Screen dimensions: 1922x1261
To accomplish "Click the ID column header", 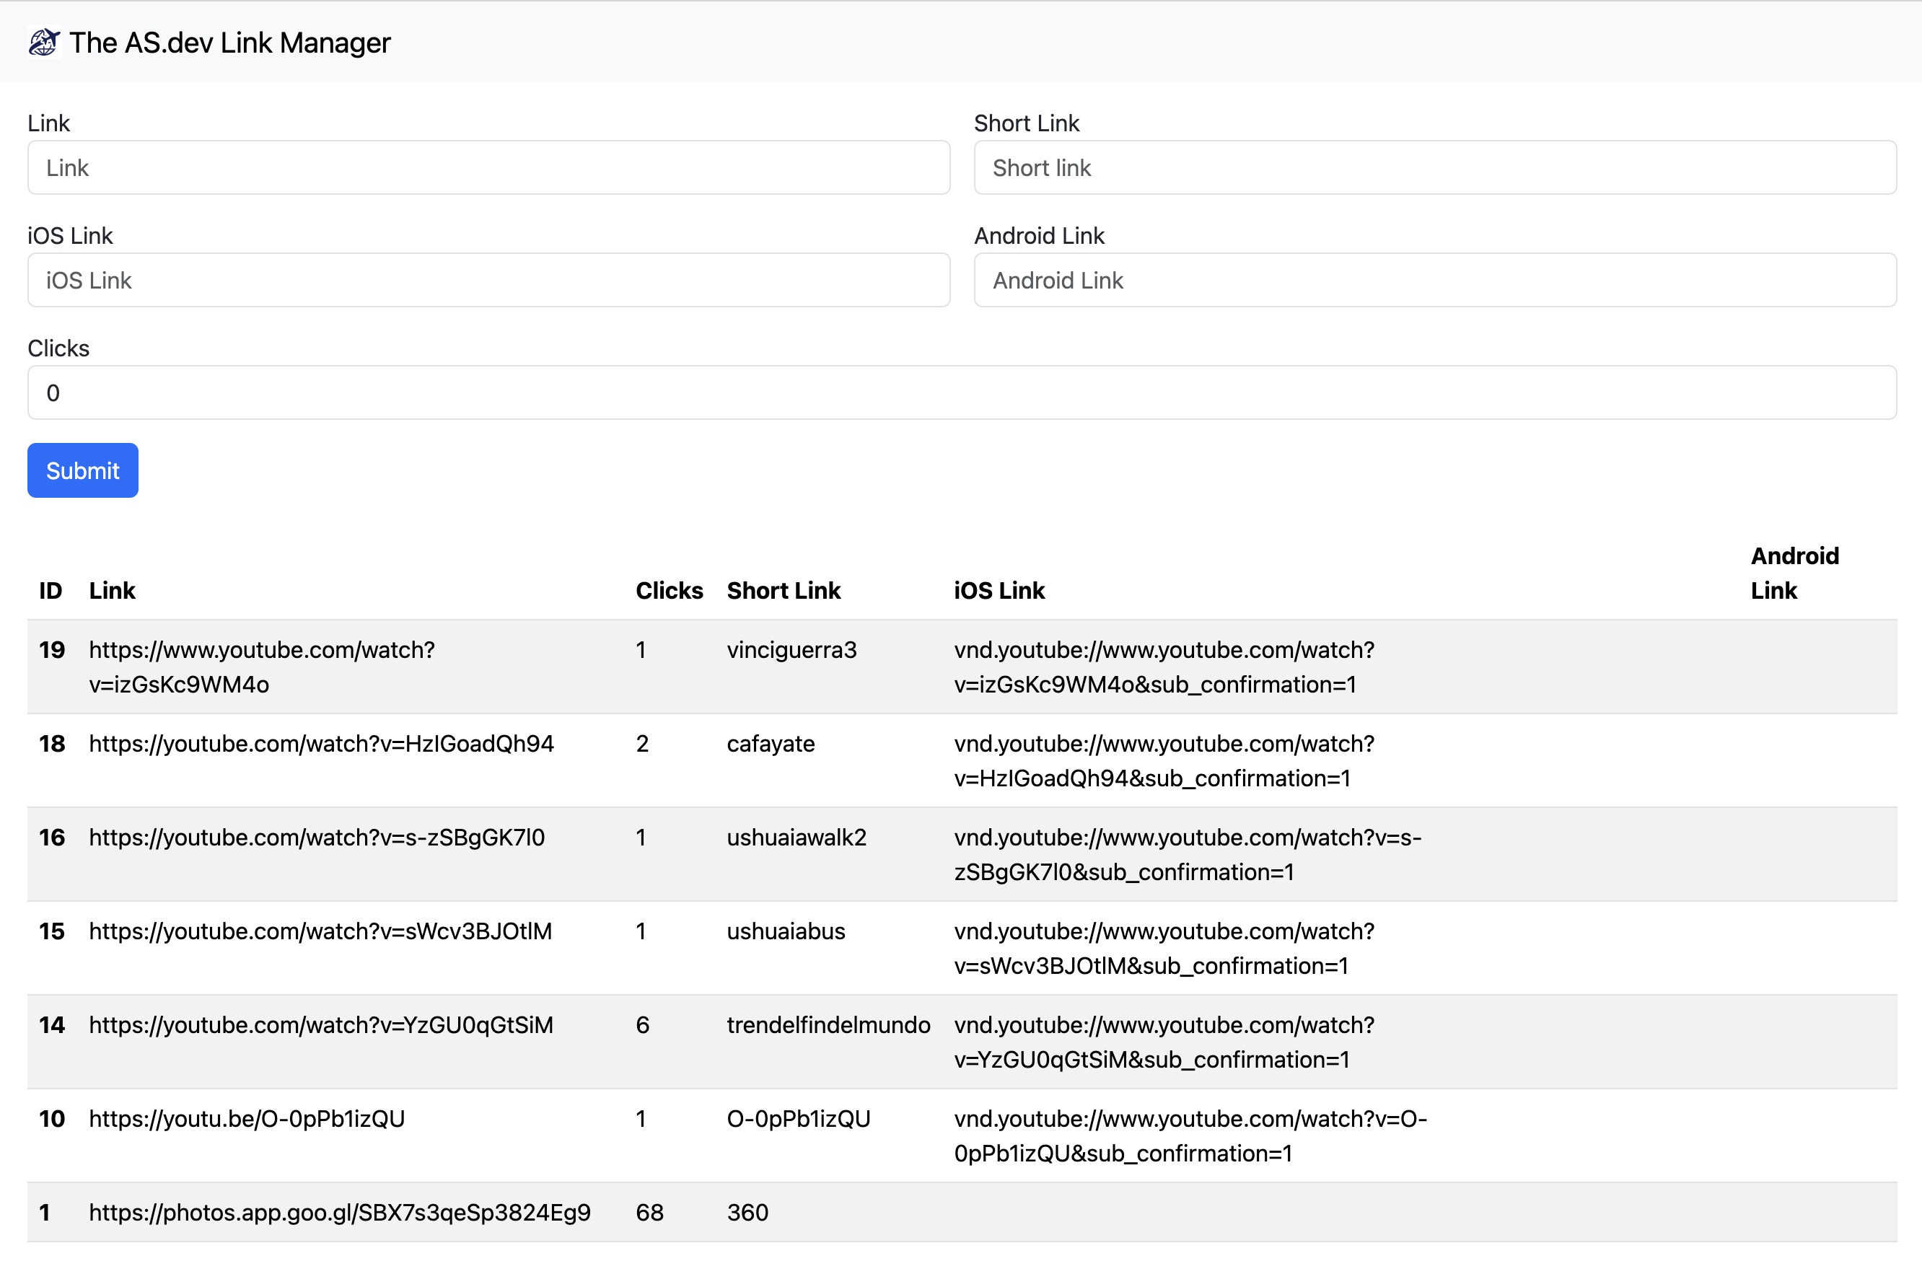I will pyautogui.click(x=50, y=590).
